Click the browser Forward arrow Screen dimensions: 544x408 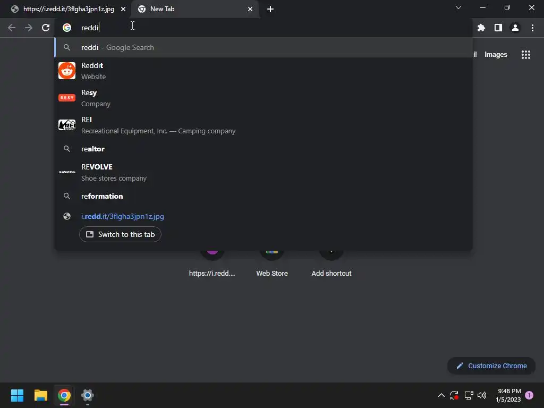pos(29,28)
